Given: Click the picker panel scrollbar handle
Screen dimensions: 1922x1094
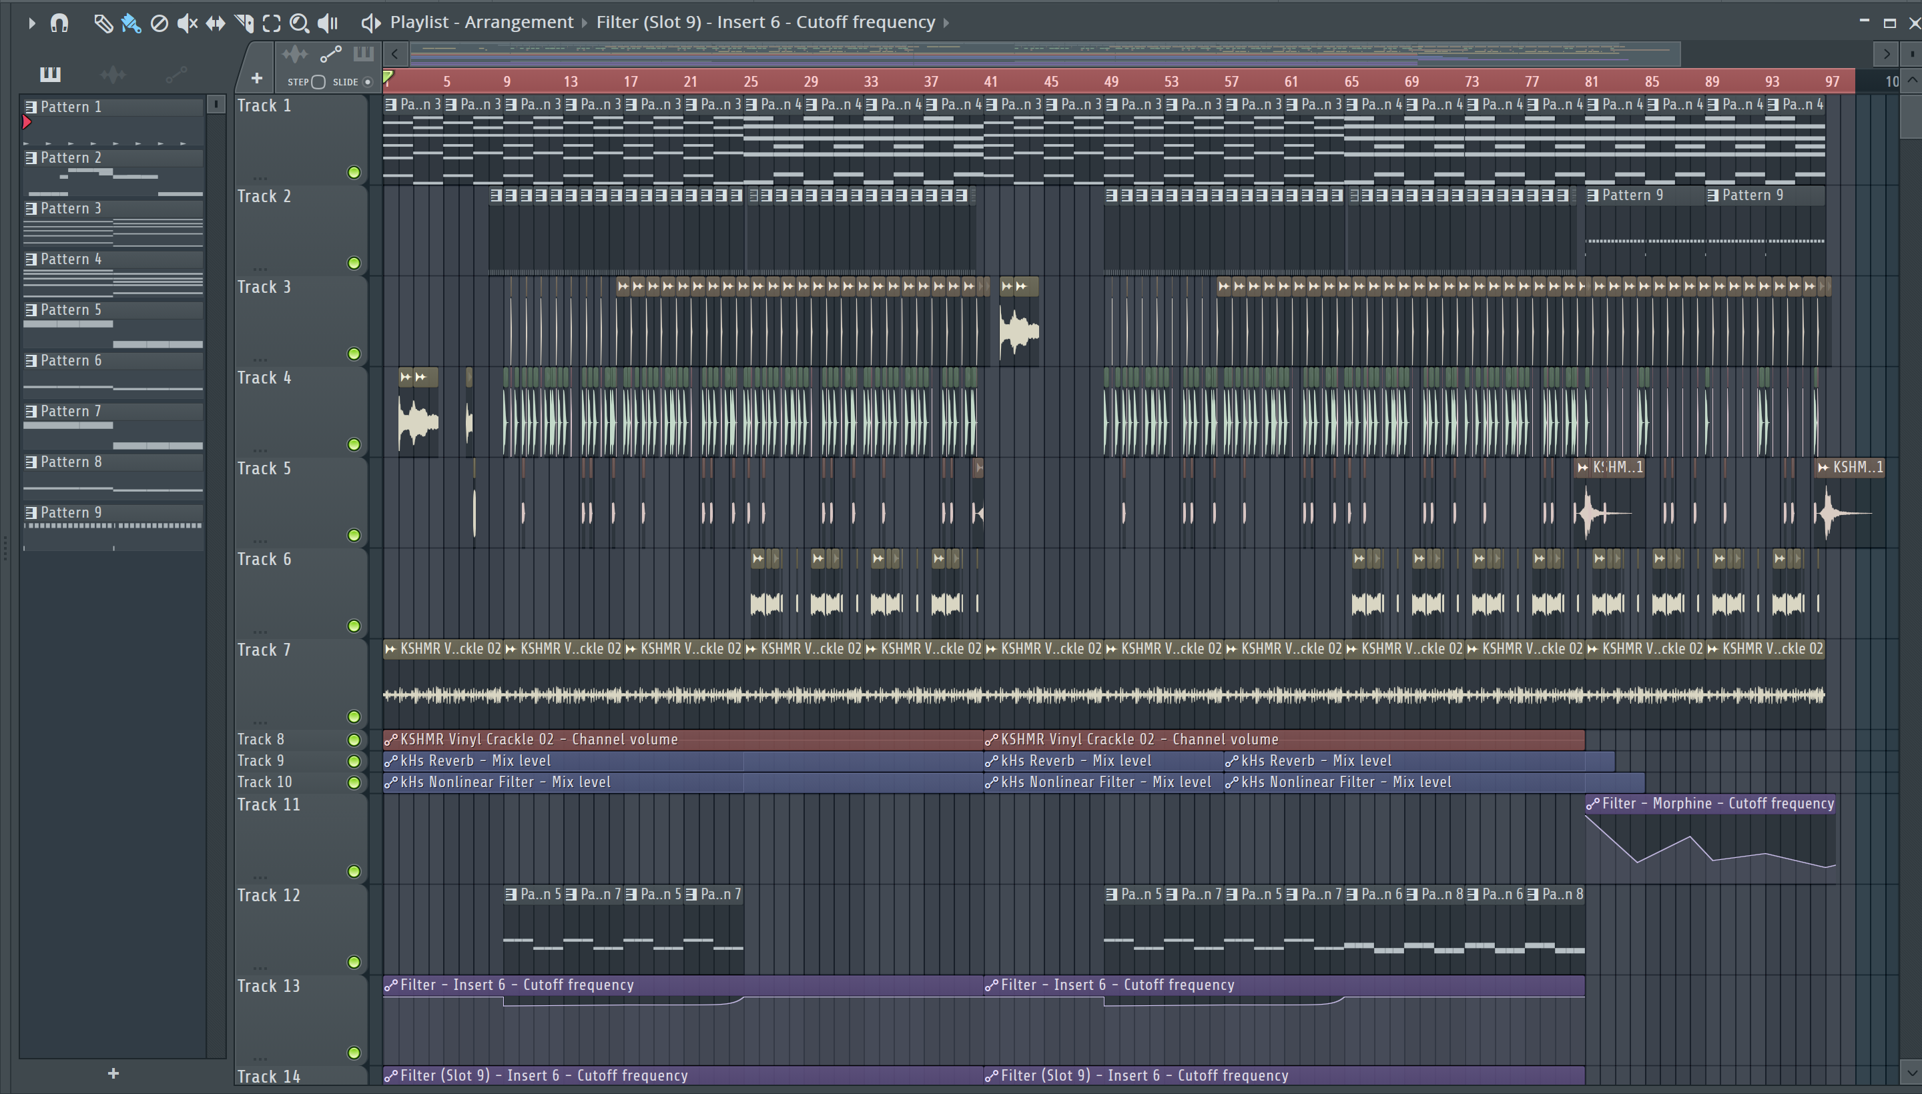Looking at the screenshot, I should point(216,105).
